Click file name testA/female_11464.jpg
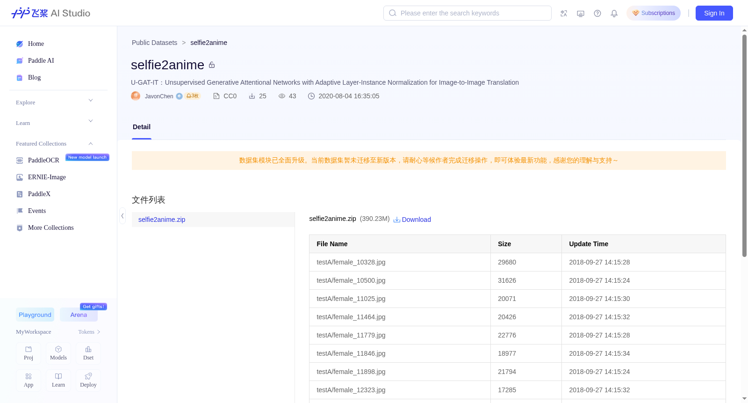 tap(351, 317)
